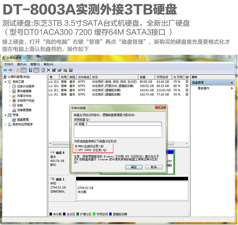The height and width of the screenshot is (225, 238).
Task: Click the 确定 button in dialog
Action: (x=134, y=167)
